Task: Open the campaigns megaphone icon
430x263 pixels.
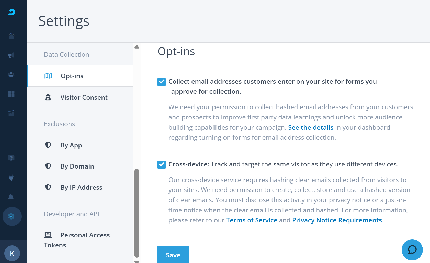Action: click(11, 55)
